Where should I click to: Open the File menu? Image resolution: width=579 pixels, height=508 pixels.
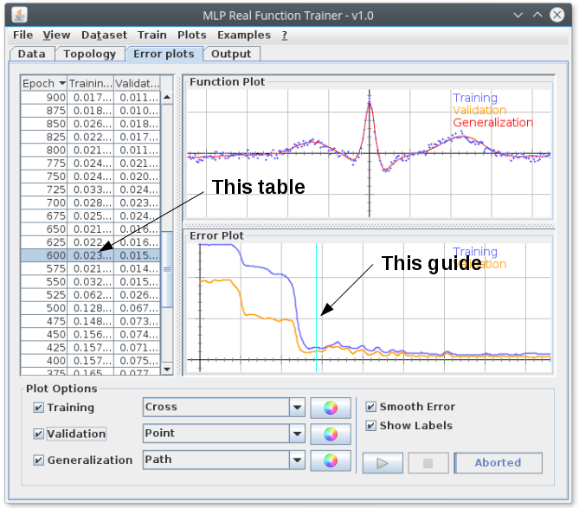(23, 35)
